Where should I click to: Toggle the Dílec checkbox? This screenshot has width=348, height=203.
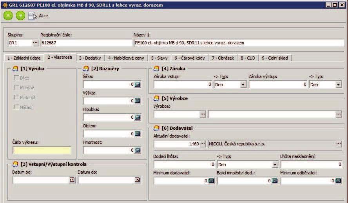click(x=16, y=78)
